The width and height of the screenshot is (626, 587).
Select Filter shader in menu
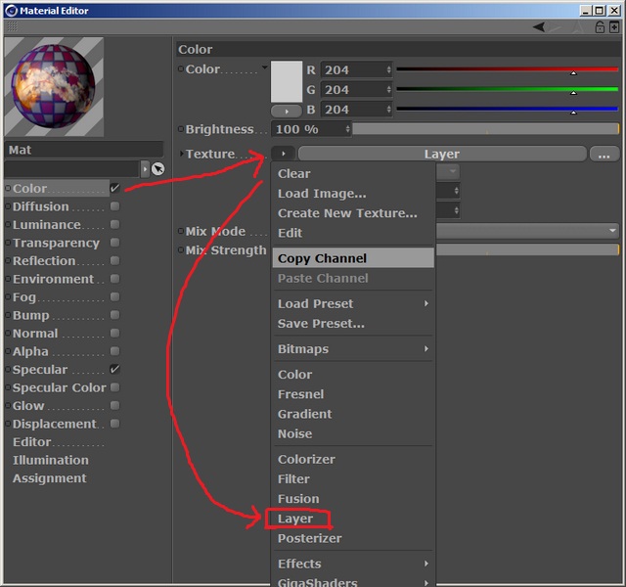pyautogui.click(x=293, y=478)
